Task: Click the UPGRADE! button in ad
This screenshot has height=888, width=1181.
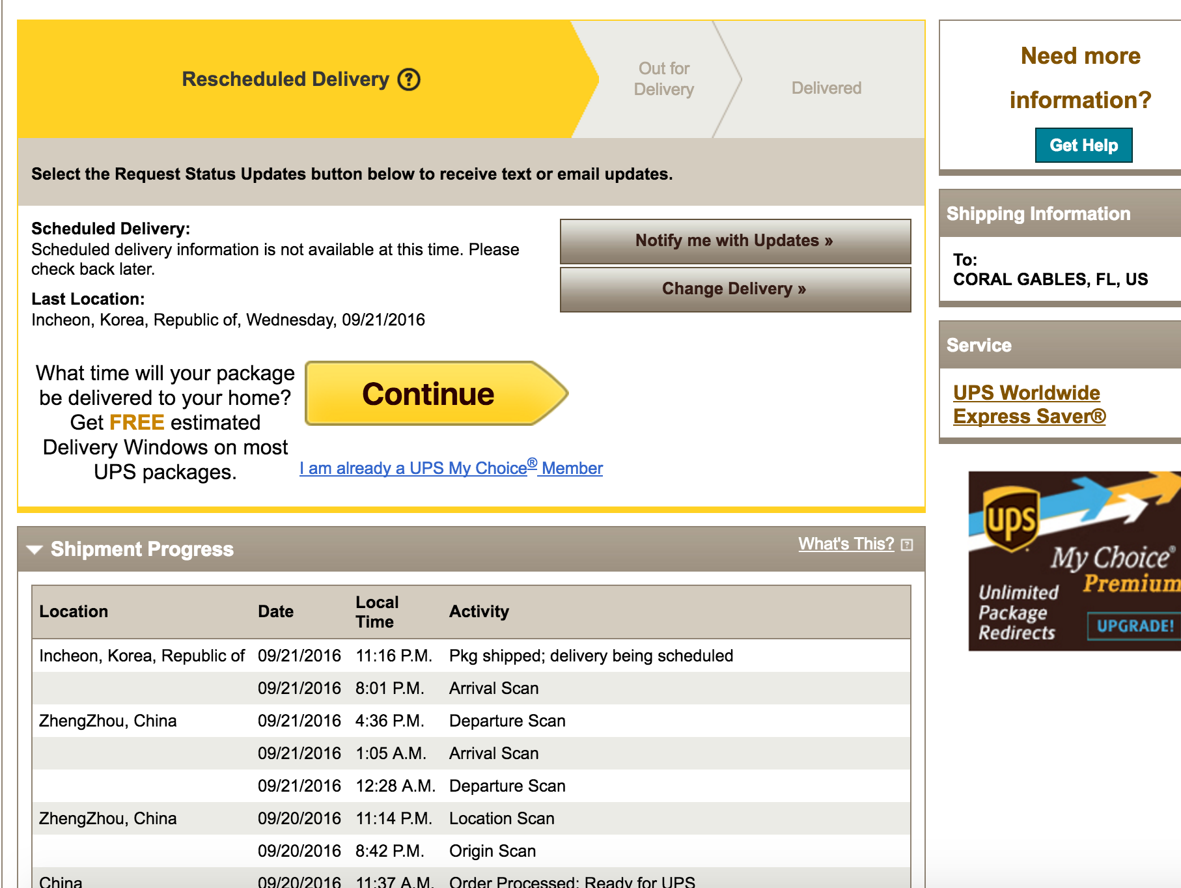Action: (x=1135, y=626)
